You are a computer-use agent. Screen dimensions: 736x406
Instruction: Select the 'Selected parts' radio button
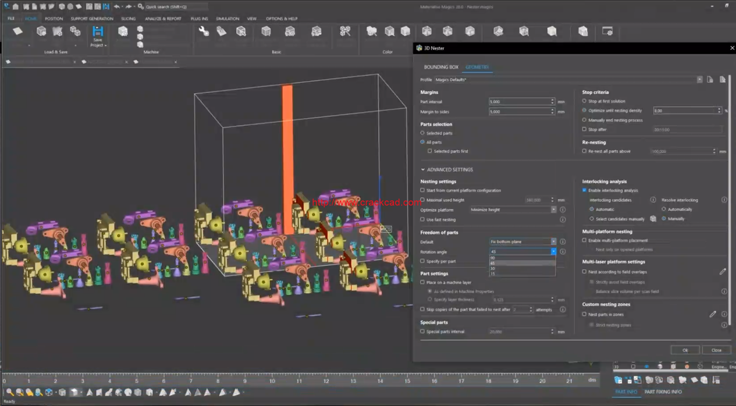pyautogui.click(x=422, y=133)
